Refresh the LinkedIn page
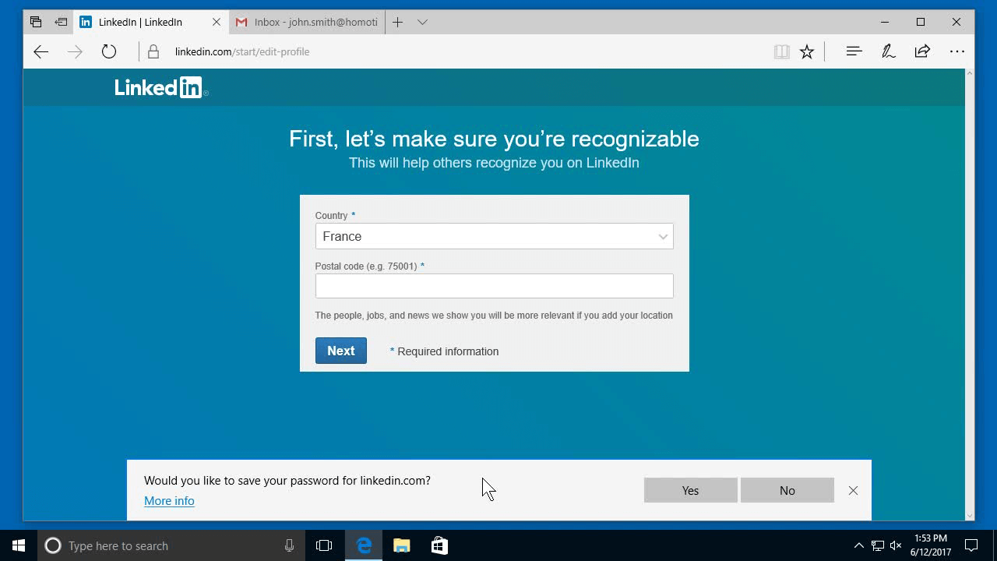Viewport: 997px width, 561px height. (x=108, y=51)
